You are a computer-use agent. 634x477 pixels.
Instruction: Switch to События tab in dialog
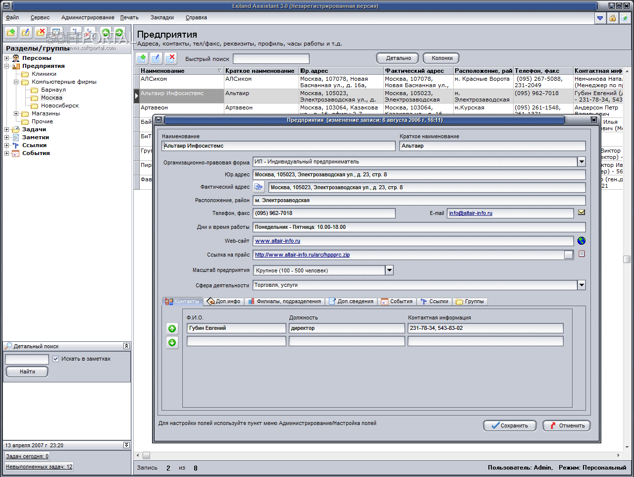397,301
